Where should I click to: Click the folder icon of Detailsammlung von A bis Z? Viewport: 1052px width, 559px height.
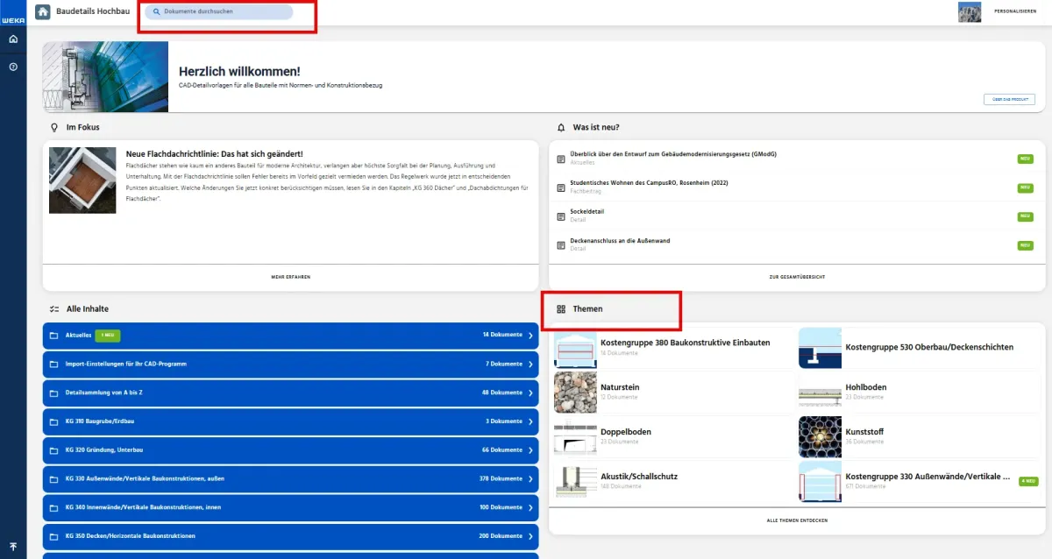point(54,393)
